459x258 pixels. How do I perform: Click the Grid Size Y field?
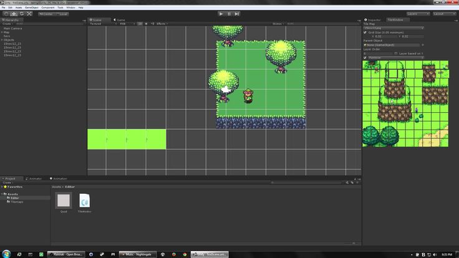pyautogui.click(x=412, y=37)
